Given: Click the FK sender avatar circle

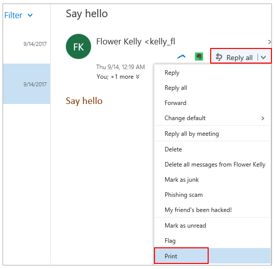Looking at the screenshot, I should pos(78,46).
